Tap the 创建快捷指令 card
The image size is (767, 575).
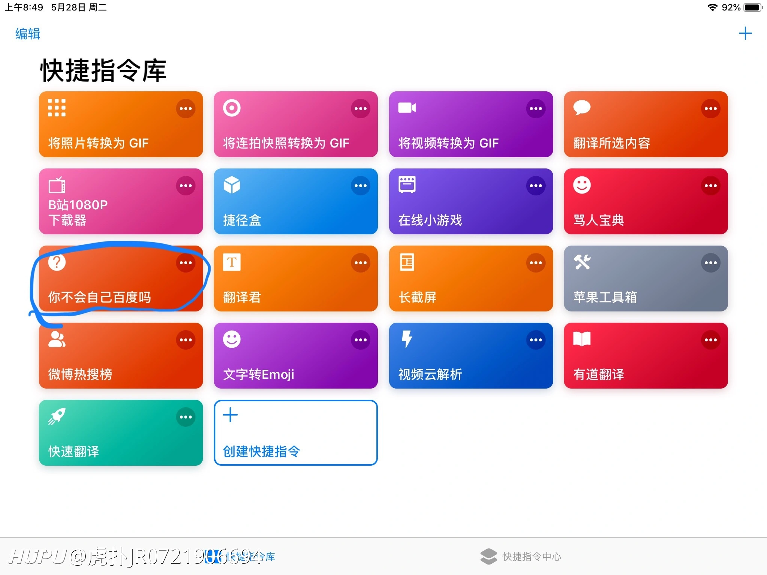click(295, 433)
